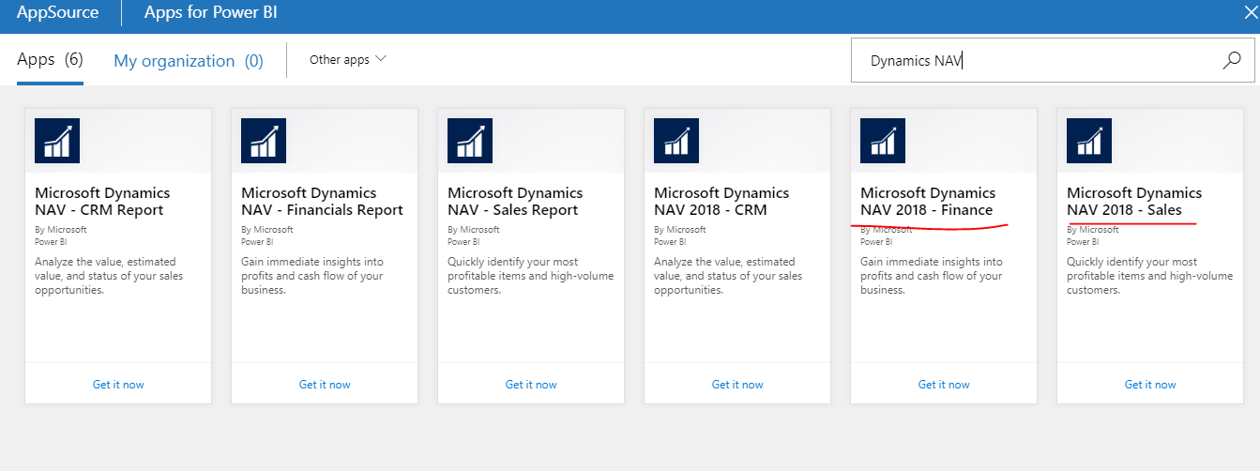Click description text of NAV - Financials Report card
This screenshot has width=1260, height=471.
click(312, 276)
